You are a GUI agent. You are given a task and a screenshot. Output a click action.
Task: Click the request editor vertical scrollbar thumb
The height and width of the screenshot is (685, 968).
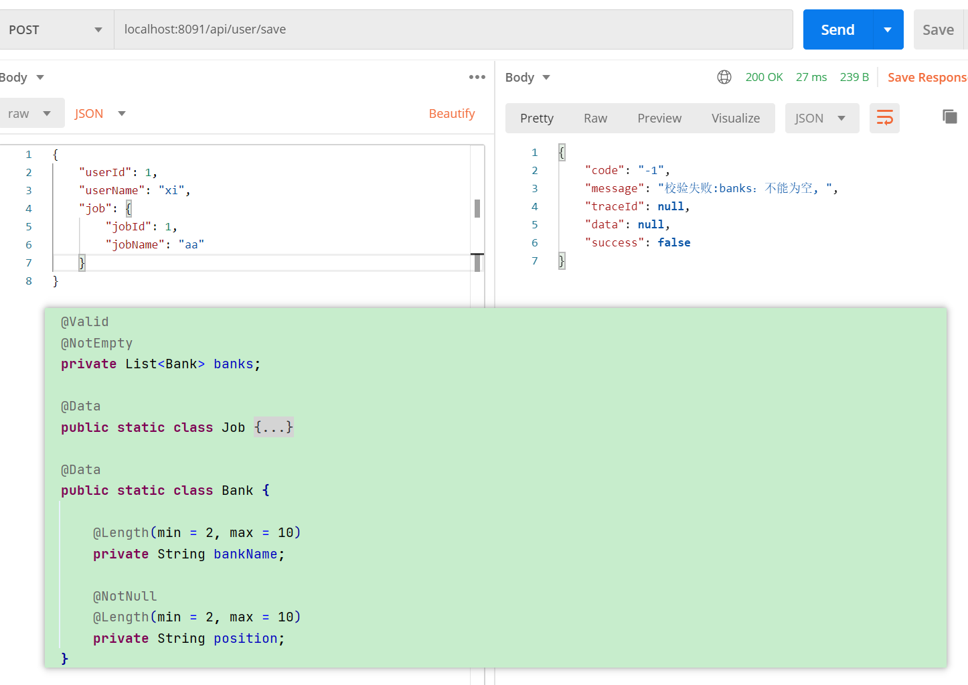click(477, 208)
